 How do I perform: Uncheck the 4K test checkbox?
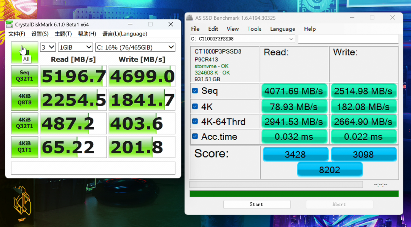tap(195, 106)
